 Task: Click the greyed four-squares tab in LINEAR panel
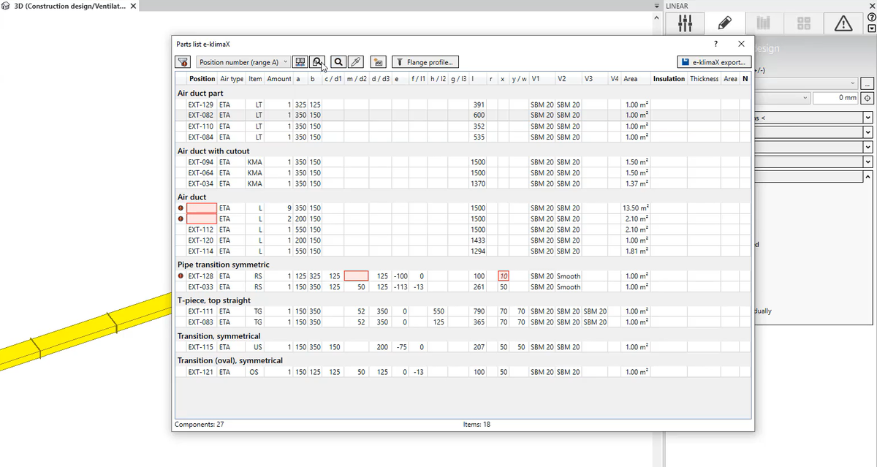coord(803,23)
